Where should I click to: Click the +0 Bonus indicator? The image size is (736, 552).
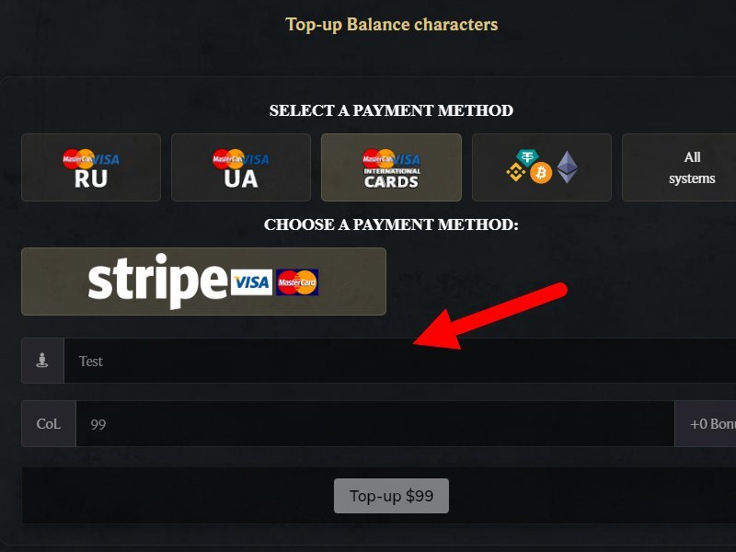(x=706, y=423)
